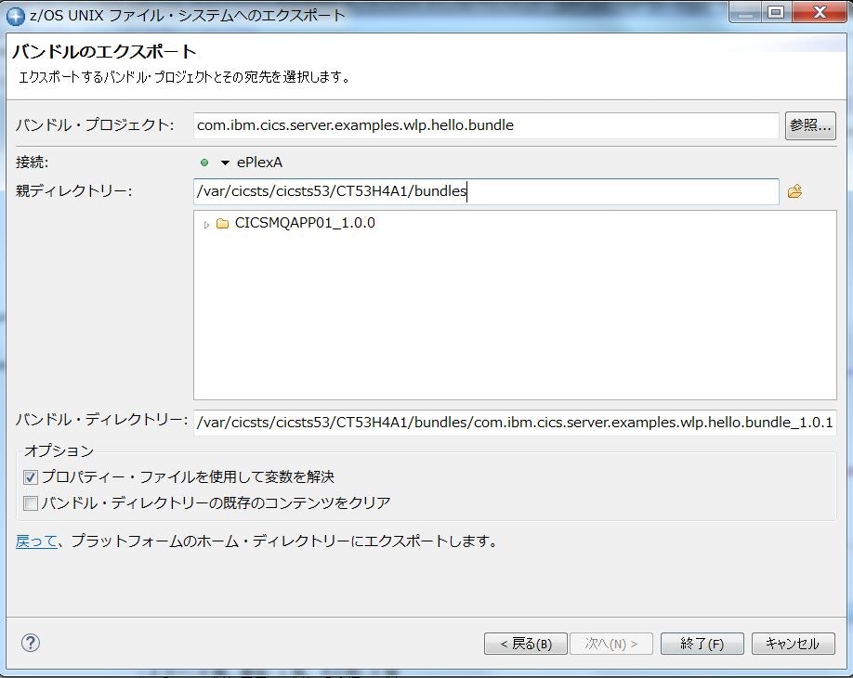
Task: Click the 親ディレクトリー path input field
Action: 486,191
